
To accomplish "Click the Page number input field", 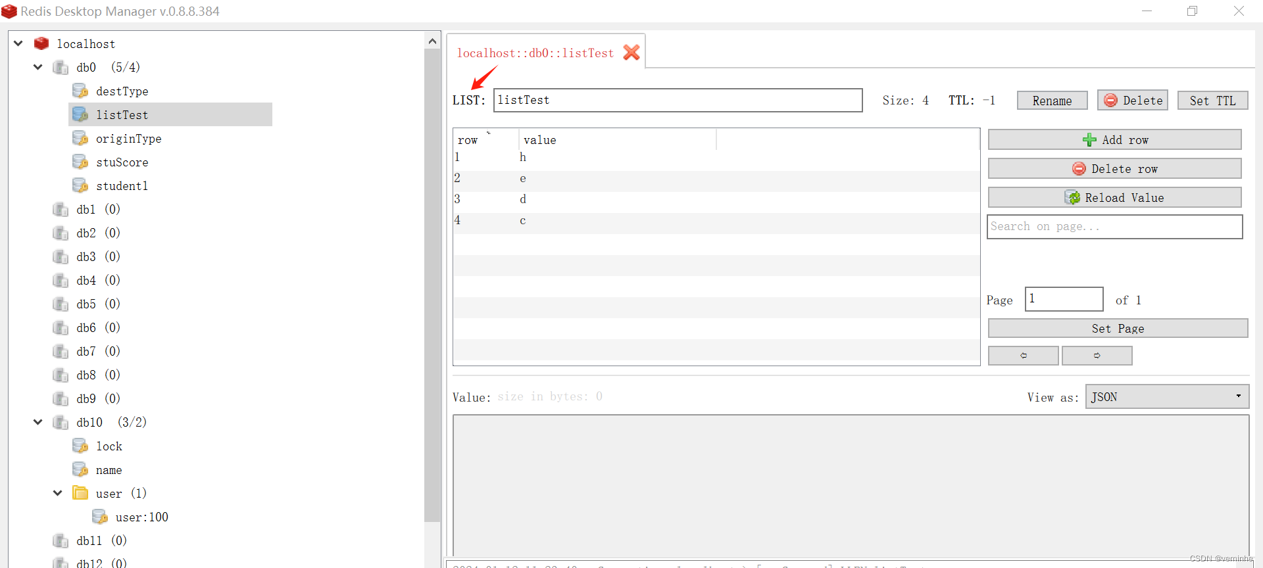I will click(1064, 299).
